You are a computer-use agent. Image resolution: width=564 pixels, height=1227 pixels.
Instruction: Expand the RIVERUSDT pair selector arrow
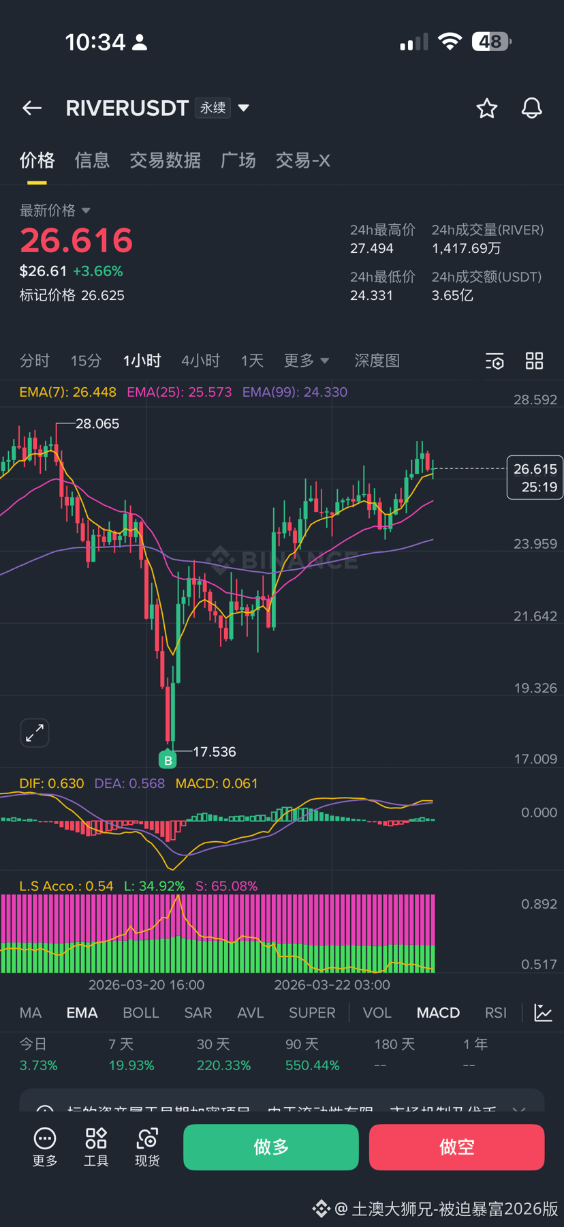[243, 108]
